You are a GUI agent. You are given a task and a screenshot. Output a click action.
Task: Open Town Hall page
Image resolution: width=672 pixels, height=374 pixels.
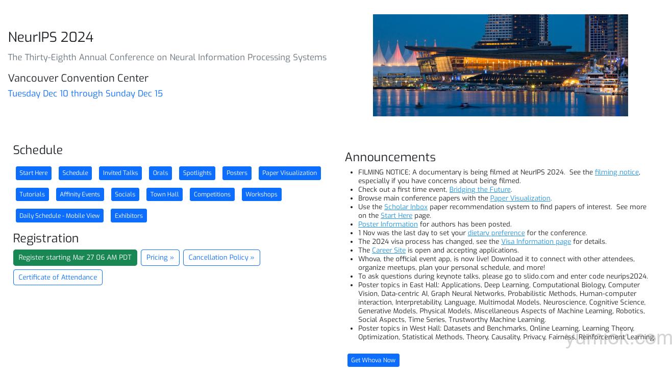coord(164,194)
